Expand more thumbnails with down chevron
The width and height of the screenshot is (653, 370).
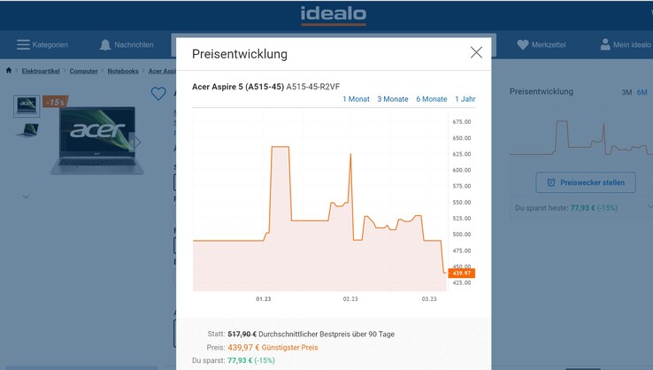26,196
